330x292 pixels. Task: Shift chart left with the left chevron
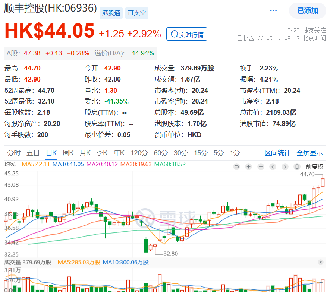tap(273, 167)
